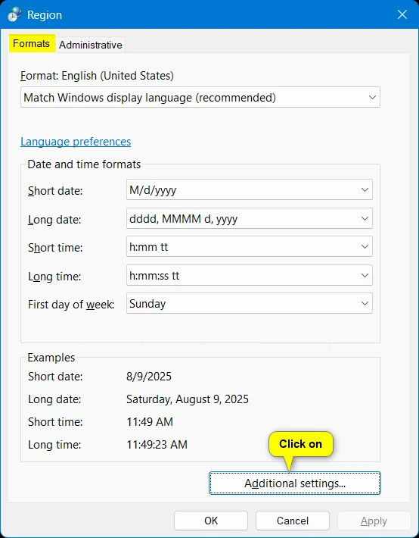Expand the Short date format dropdown

click(x=249, y=189)
